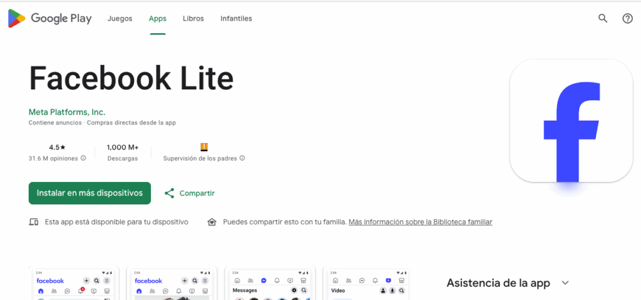Click Contiene anuncios text

55,122
